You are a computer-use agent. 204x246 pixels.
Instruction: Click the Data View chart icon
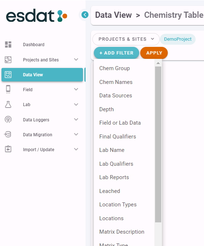[8, 74]
